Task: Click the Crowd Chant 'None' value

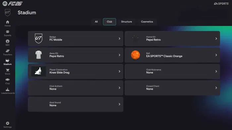Action: tap(149, 89)
